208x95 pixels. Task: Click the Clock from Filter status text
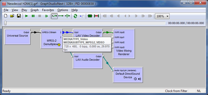click(176, 91)
